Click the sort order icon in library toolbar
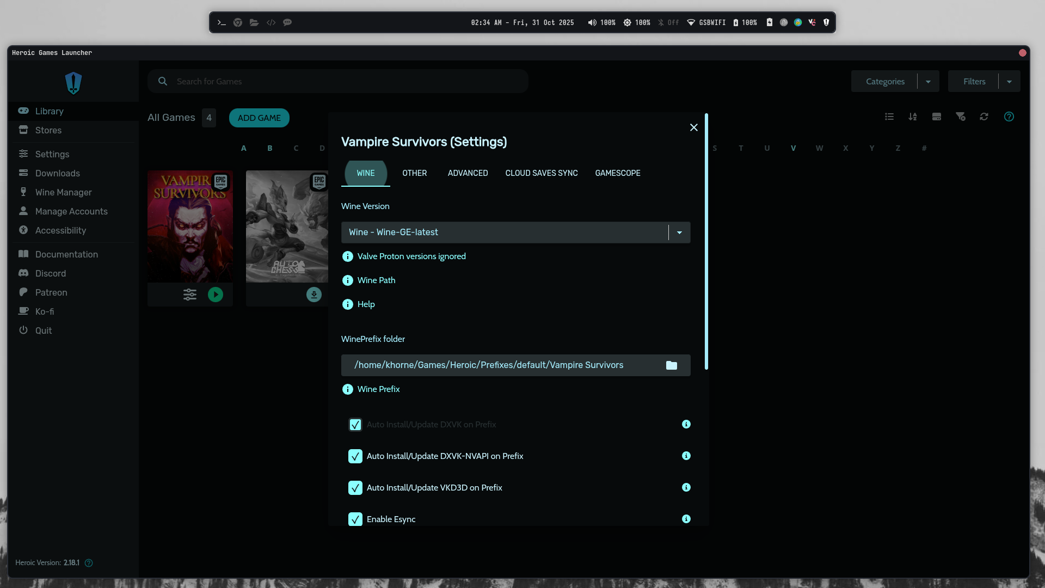This screenshot has width=1045, height=588. tap(913, 117)
